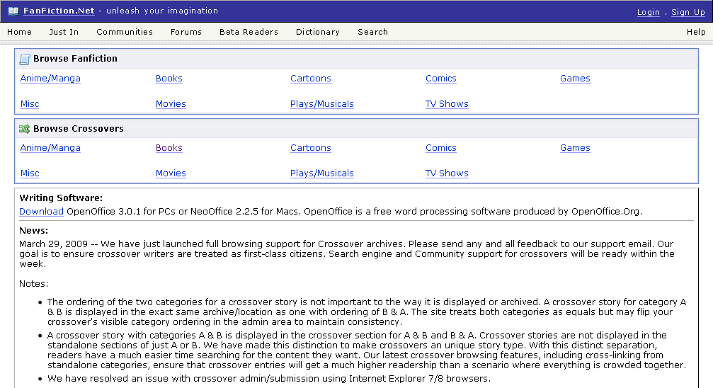This screenshot has height=388, width=713.
Task: Select Just In from the navigation bar
Action: pyautogui.click(x=64, y=32)
